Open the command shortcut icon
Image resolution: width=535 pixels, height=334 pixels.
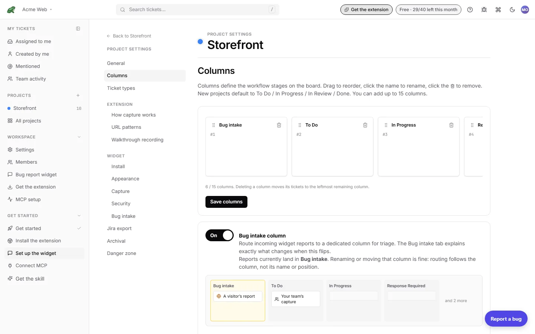[x=498, y=10]
